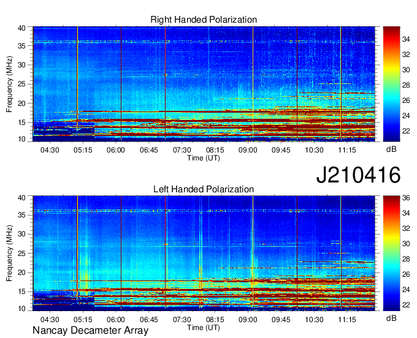This screenshot has height=338, width=417.
Task: Click "Frequency (MHz)" axis label of Left Handed plot
Action: click(x=9, y=254)
